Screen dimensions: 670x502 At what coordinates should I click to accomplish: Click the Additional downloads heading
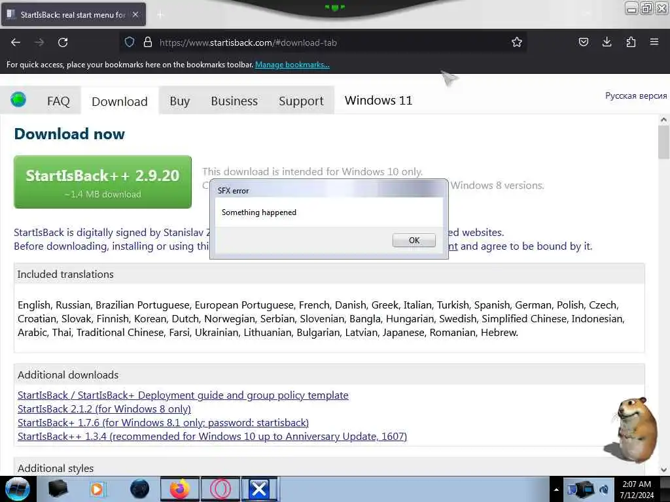click(68, 375)
